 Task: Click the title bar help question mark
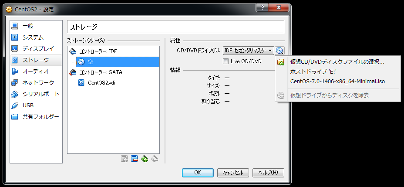pyautogui.click(x=262, y=8)
